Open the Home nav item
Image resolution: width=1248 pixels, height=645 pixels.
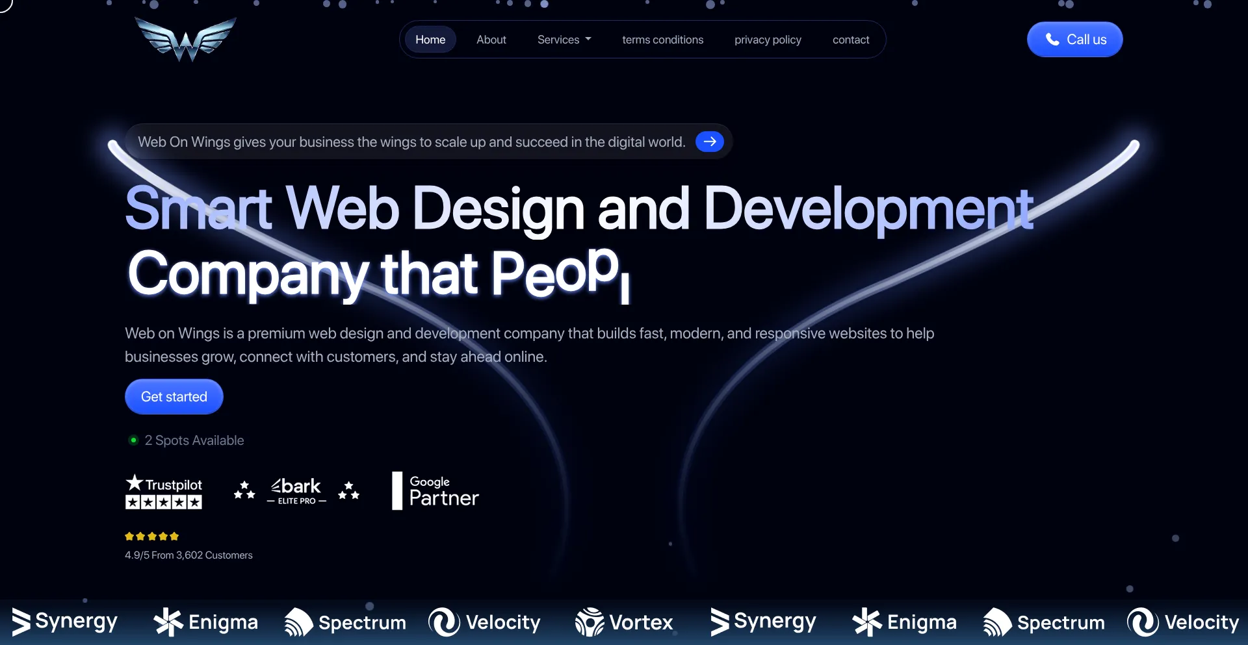430,40
